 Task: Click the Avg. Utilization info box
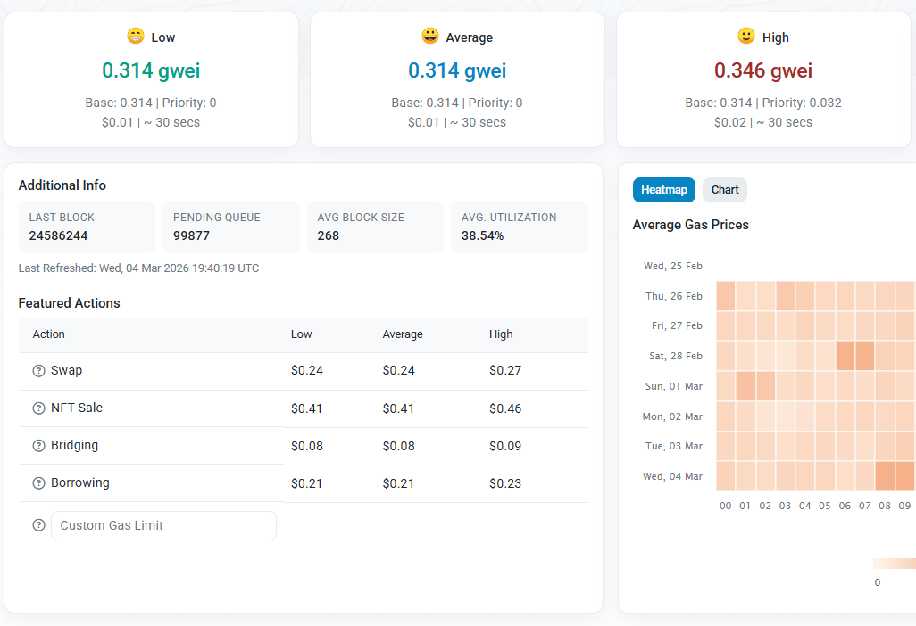[x=519, y=227]
